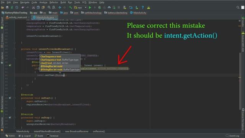Image resolution: width=245 pixels, height=138 pixels.
Task: Build project with the green hammer icon
Action: point(70,8)
